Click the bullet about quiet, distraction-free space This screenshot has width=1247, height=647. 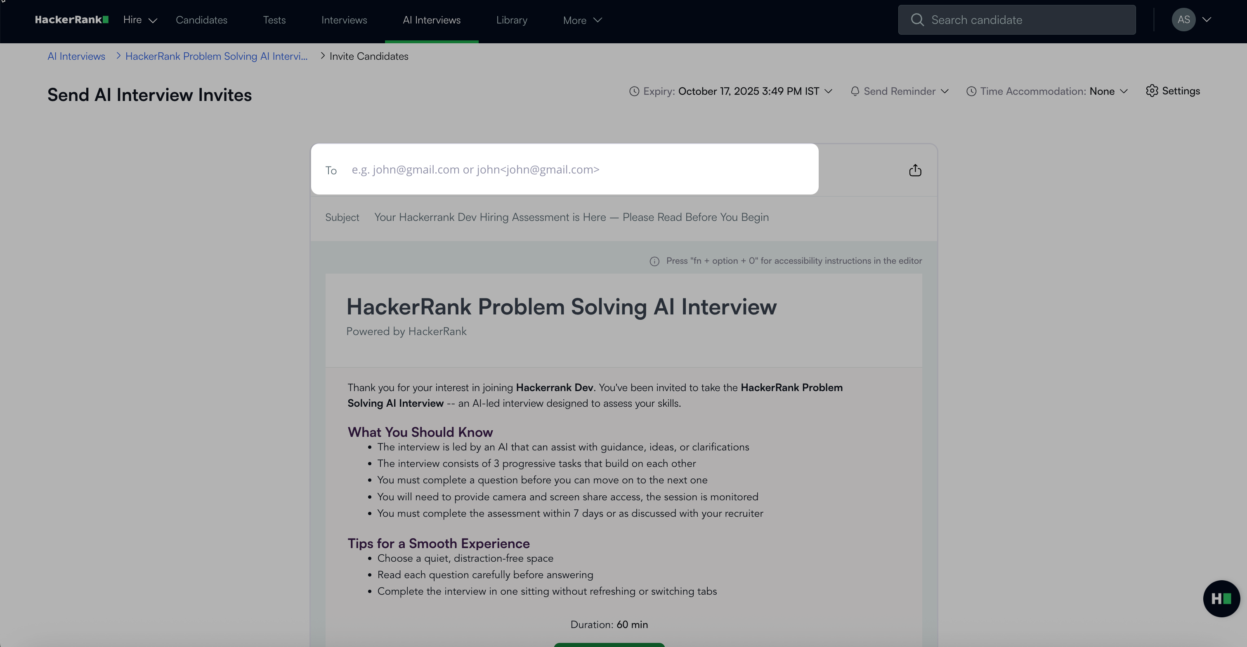(x=465, y=558)
